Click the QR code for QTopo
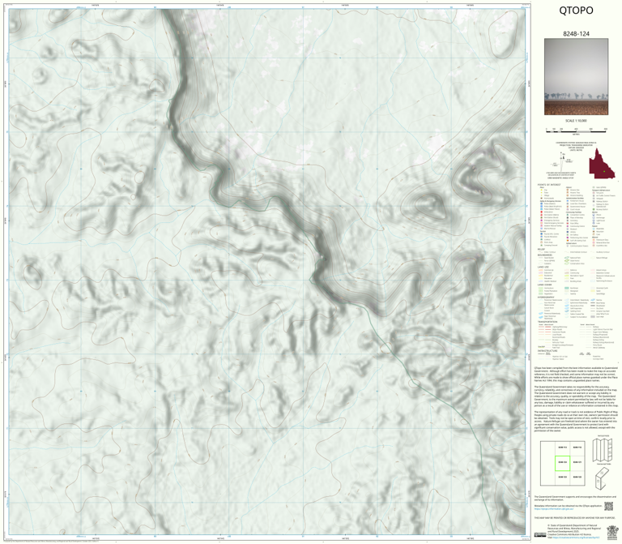Image resolution: width=622 pixels, height=544 pixels. coord(608,506)
